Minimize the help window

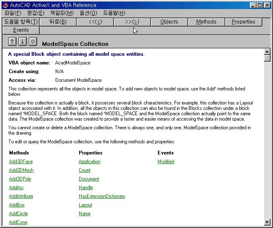pyautogui.click(x=253, y=5)
